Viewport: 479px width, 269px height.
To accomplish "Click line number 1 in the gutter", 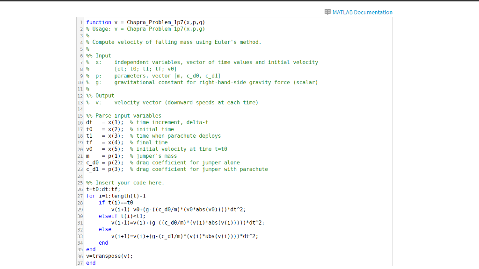I will 81,22.
